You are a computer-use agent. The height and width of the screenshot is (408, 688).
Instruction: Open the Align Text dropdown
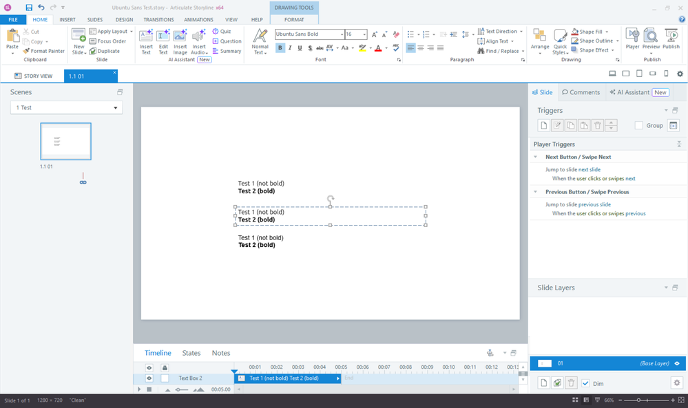pos(512,41)
